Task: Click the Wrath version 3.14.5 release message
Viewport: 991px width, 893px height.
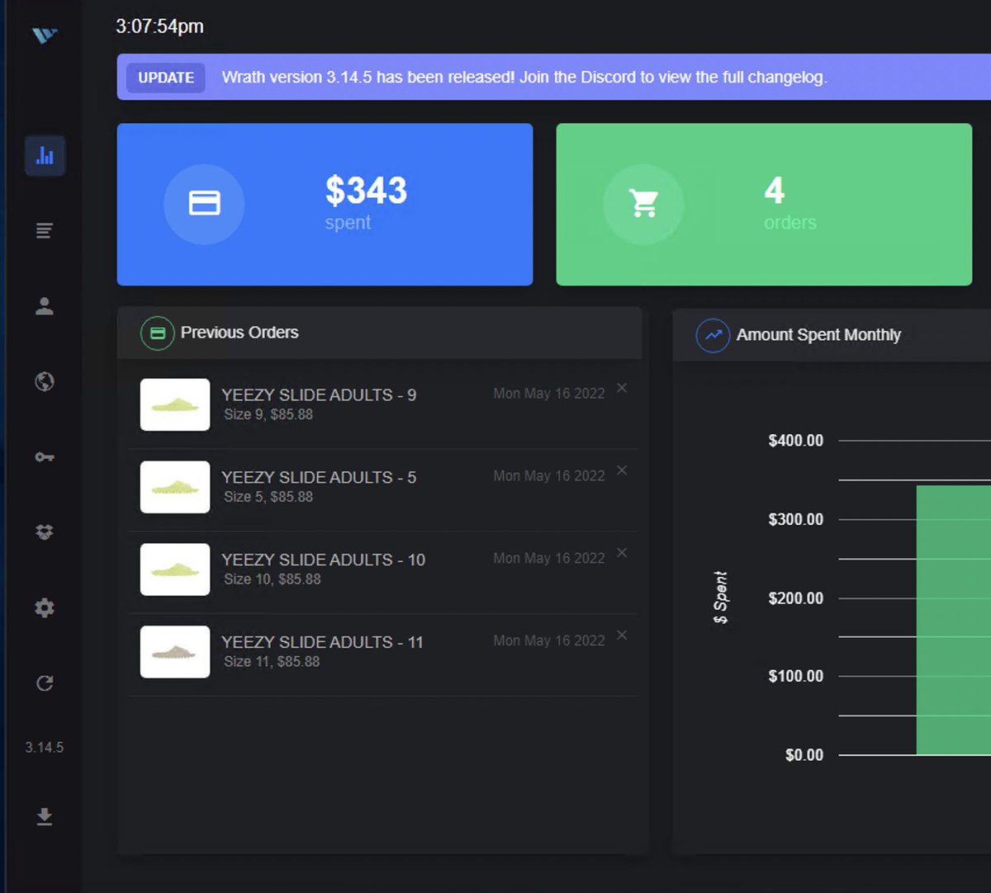Action: point(524,78)
